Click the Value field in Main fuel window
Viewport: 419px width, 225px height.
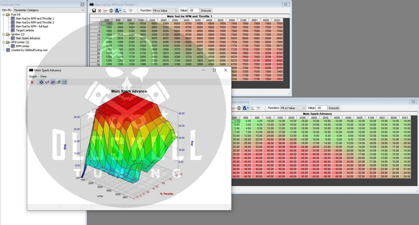click(x=194, y=11)
